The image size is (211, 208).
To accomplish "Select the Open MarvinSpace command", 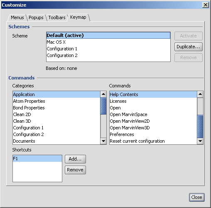I will pyautogui.click(x=153, y=114).
